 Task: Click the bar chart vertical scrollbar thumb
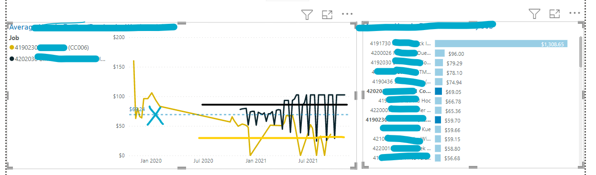pyautogui.click(x=581, y=51)
